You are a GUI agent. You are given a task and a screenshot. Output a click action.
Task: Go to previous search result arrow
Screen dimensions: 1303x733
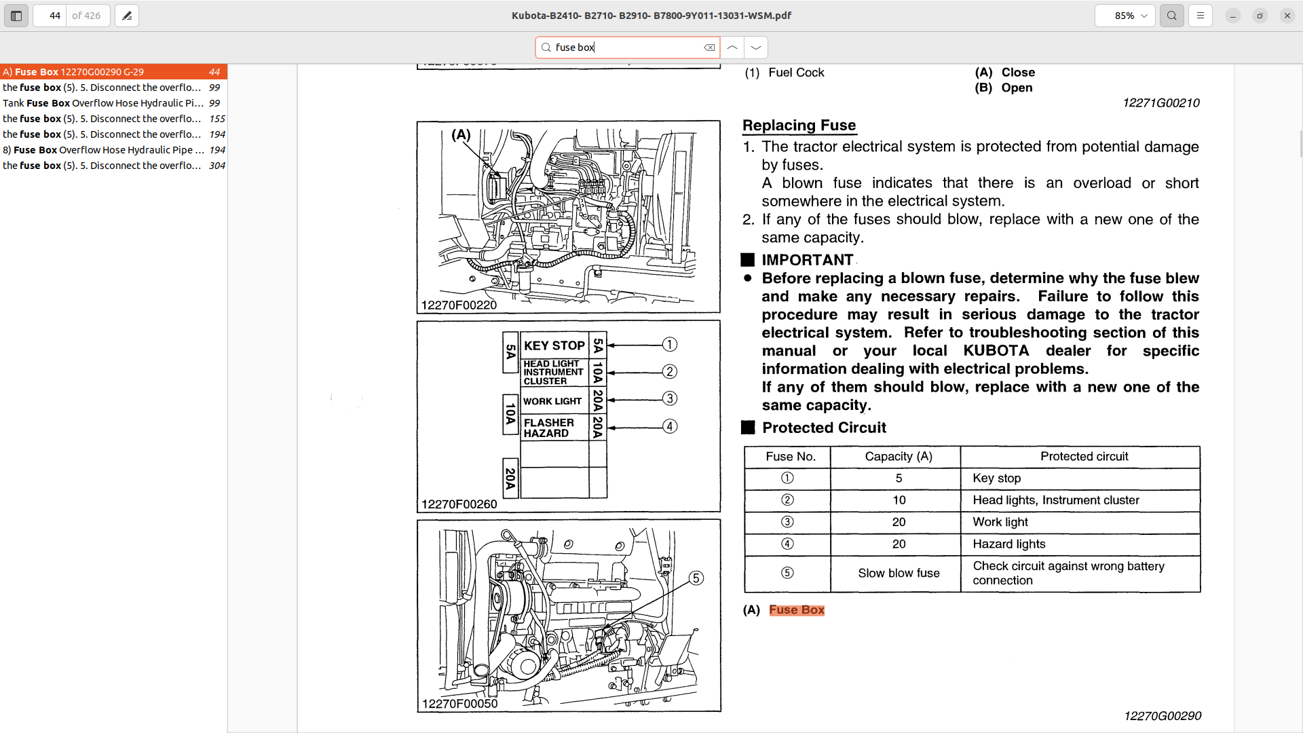[x=732, y=48]
